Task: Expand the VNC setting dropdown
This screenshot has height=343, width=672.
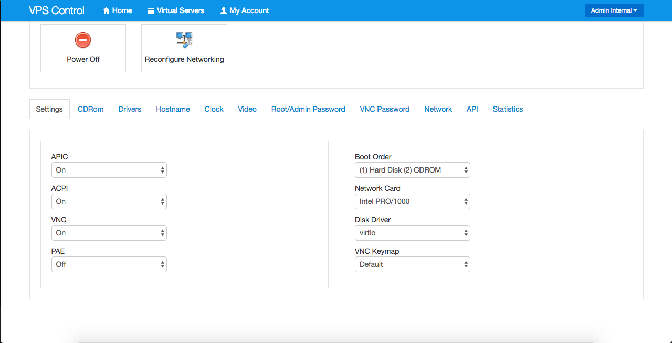Action: [x=109, y=233]
